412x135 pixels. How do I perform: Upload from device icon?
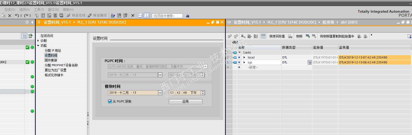click(49, 16)
